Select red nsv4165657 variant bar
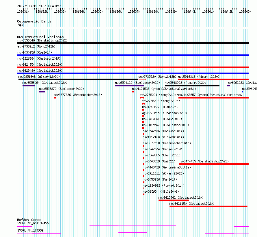257x237 pixels. [214, 98]
